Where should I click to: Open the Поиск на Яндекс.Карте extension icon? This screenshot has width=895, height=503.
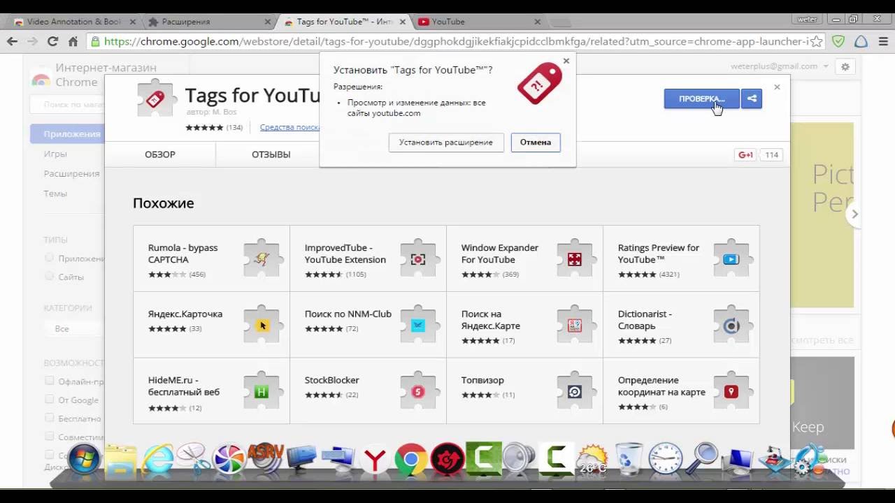point(575,325)
